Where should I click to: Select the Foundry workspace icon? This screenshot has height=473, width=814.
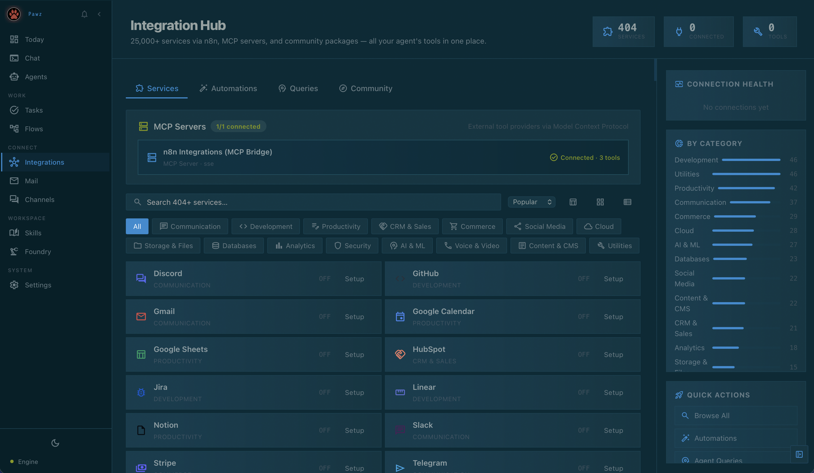point(14,251)
